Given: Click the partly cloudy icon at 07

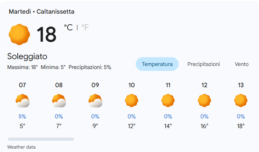Looking at the screenshot, I should pos(22,101).
